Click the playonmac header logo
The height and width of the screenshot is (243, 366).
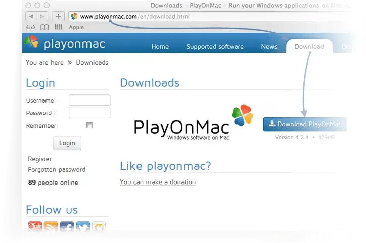tap(65, 43)
